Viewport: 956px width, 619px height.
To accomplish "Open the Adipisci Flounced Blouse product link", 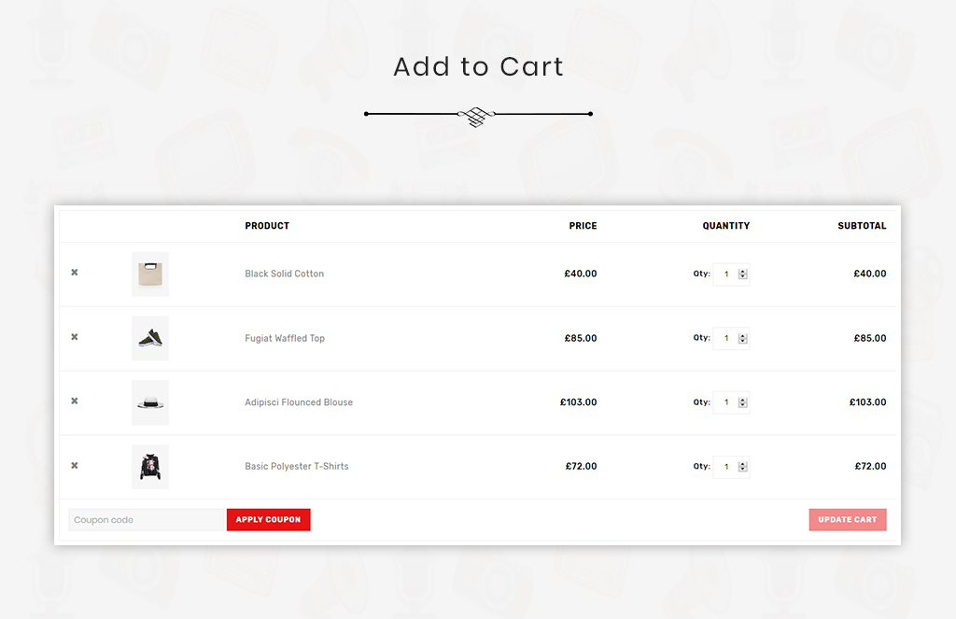I will (299, 401).
